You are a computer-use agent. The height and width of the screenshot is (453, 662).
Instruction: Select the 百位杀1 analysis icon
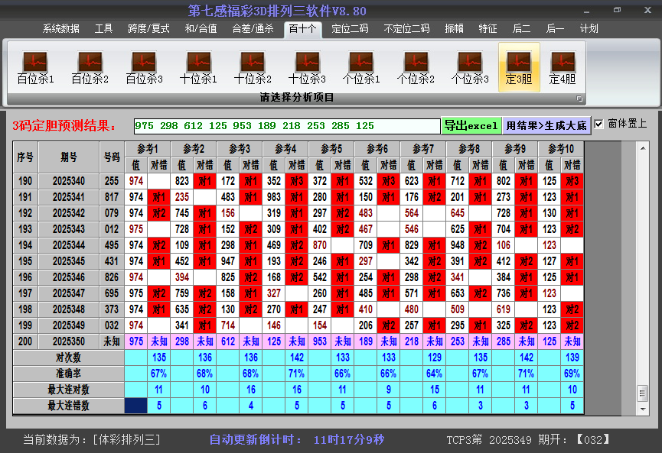tap(35, 67)
